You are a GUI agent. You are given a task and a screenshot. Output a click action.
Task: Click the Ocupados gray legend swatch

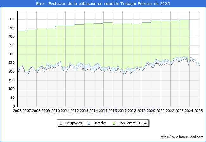[x=61, y=123]
